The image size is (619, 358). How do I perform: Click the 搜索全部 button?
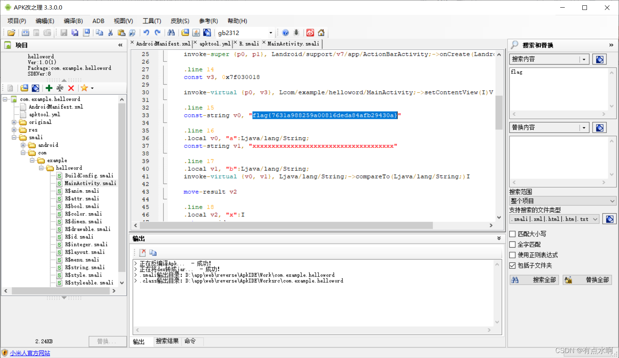[534, 280]
